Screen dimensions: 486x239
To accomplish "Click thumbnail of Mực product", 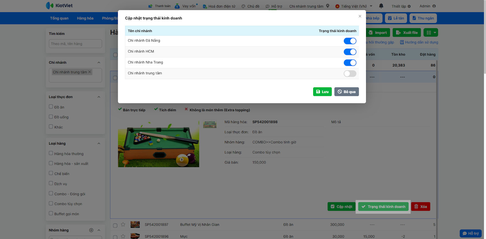I will pyautogui.click(x=135, y=236).
